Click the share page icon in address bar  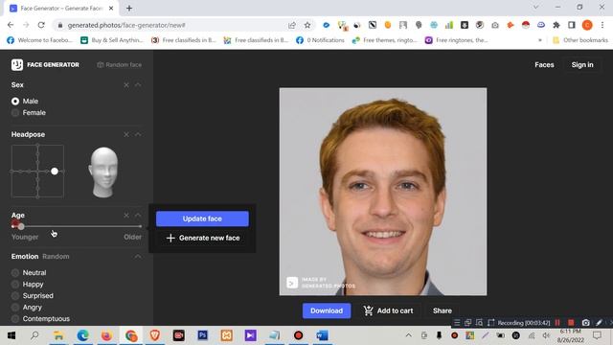291,25
